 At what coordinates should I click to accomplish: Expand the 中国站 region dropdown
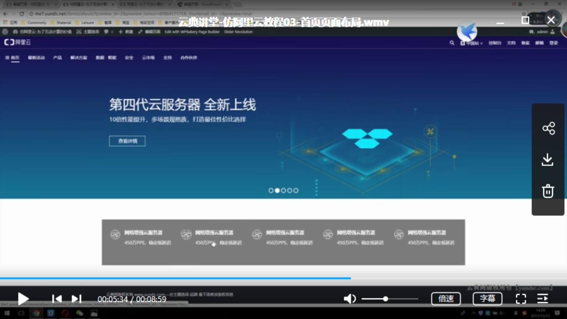coord(472,43)
